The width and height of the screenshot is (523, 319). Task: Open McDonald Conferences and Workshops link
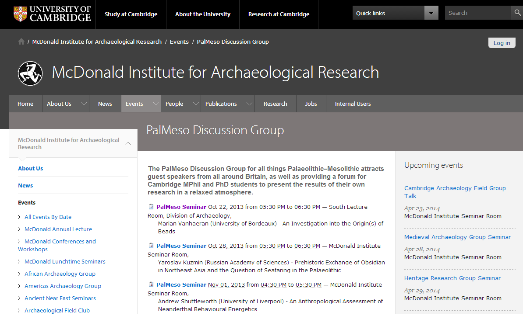[x=57, y=245]
